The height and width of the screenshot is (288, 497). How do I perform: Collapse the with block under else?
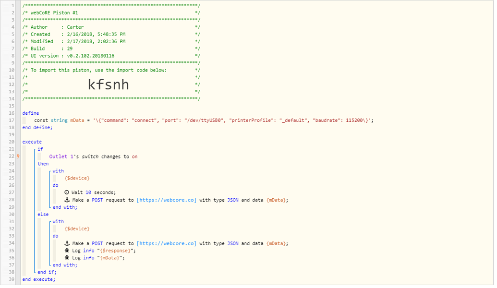point(50,221)
